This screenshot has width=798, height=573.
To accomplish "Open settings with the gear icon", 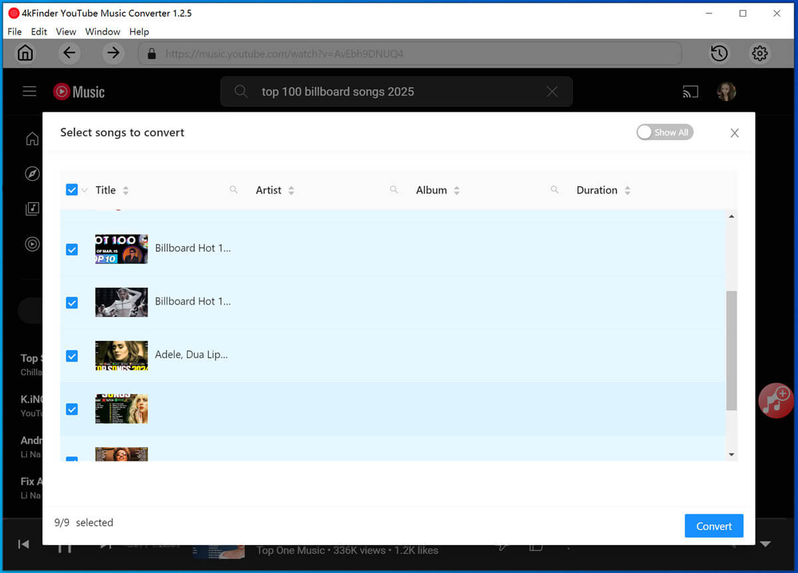I will 759,53.
